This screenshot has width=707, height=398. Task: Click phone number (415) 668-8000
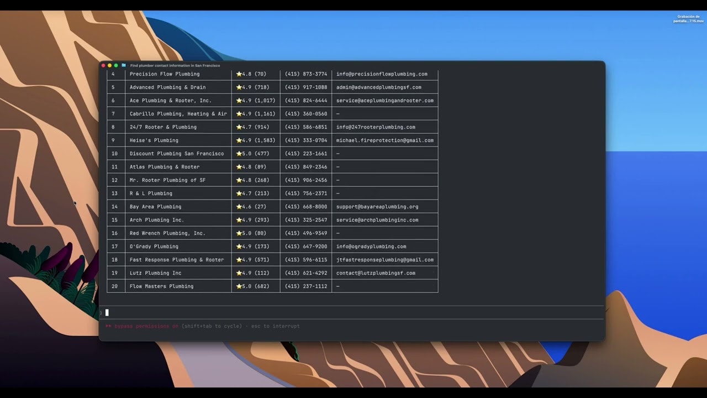[306, 207]
